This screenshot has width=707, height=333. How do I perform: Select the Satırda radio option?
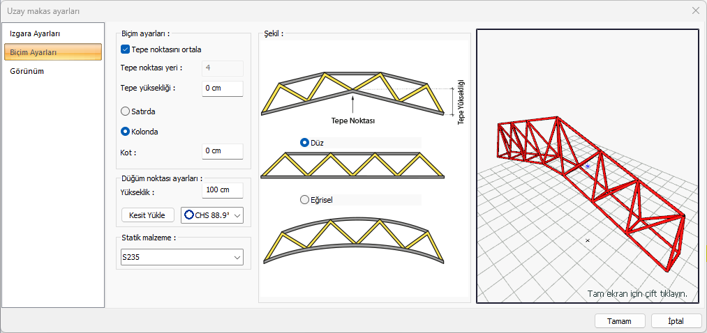click(126, 111)
